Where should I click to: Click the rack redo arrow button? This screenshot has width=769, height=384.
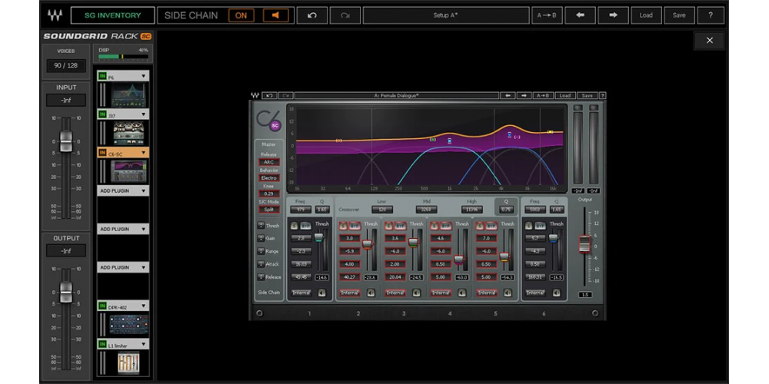click(x=345, y=15)
